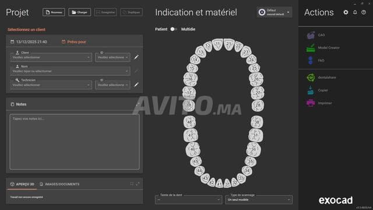Open the Technicien dropdown
The image size is (373, 210).
[51, 85]
